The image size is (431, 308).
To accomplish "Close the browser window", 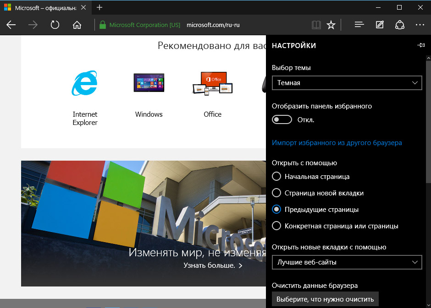I will [420, 8].
